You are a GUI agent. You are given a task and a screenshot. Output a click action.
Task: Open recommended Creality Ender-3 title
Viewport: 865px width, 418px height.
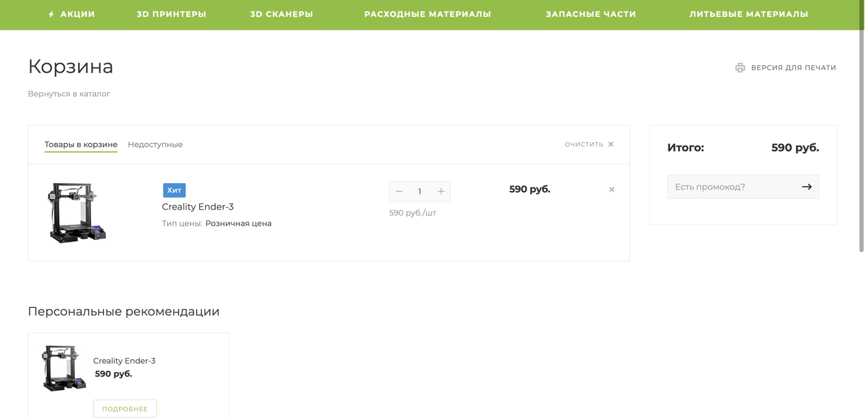click(x=124, y=361)
